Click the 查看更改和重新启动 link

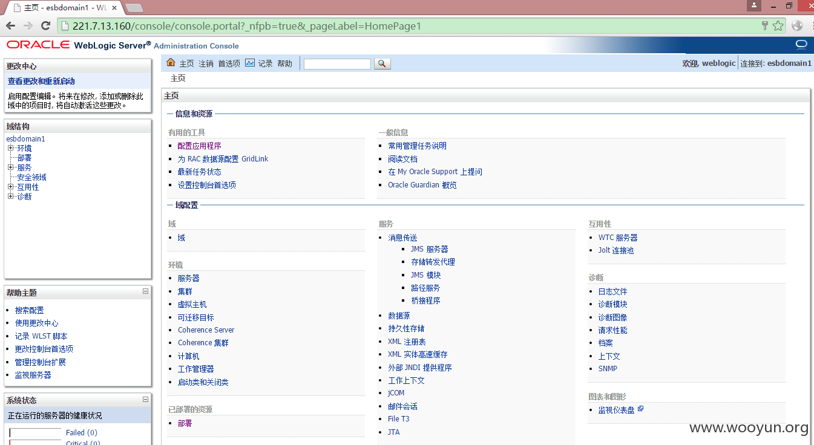point(41,81)
